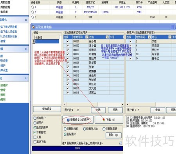Screen dimensions: 176x154
Task: Select the 所有用户 radio option
Action: point(35,118)
